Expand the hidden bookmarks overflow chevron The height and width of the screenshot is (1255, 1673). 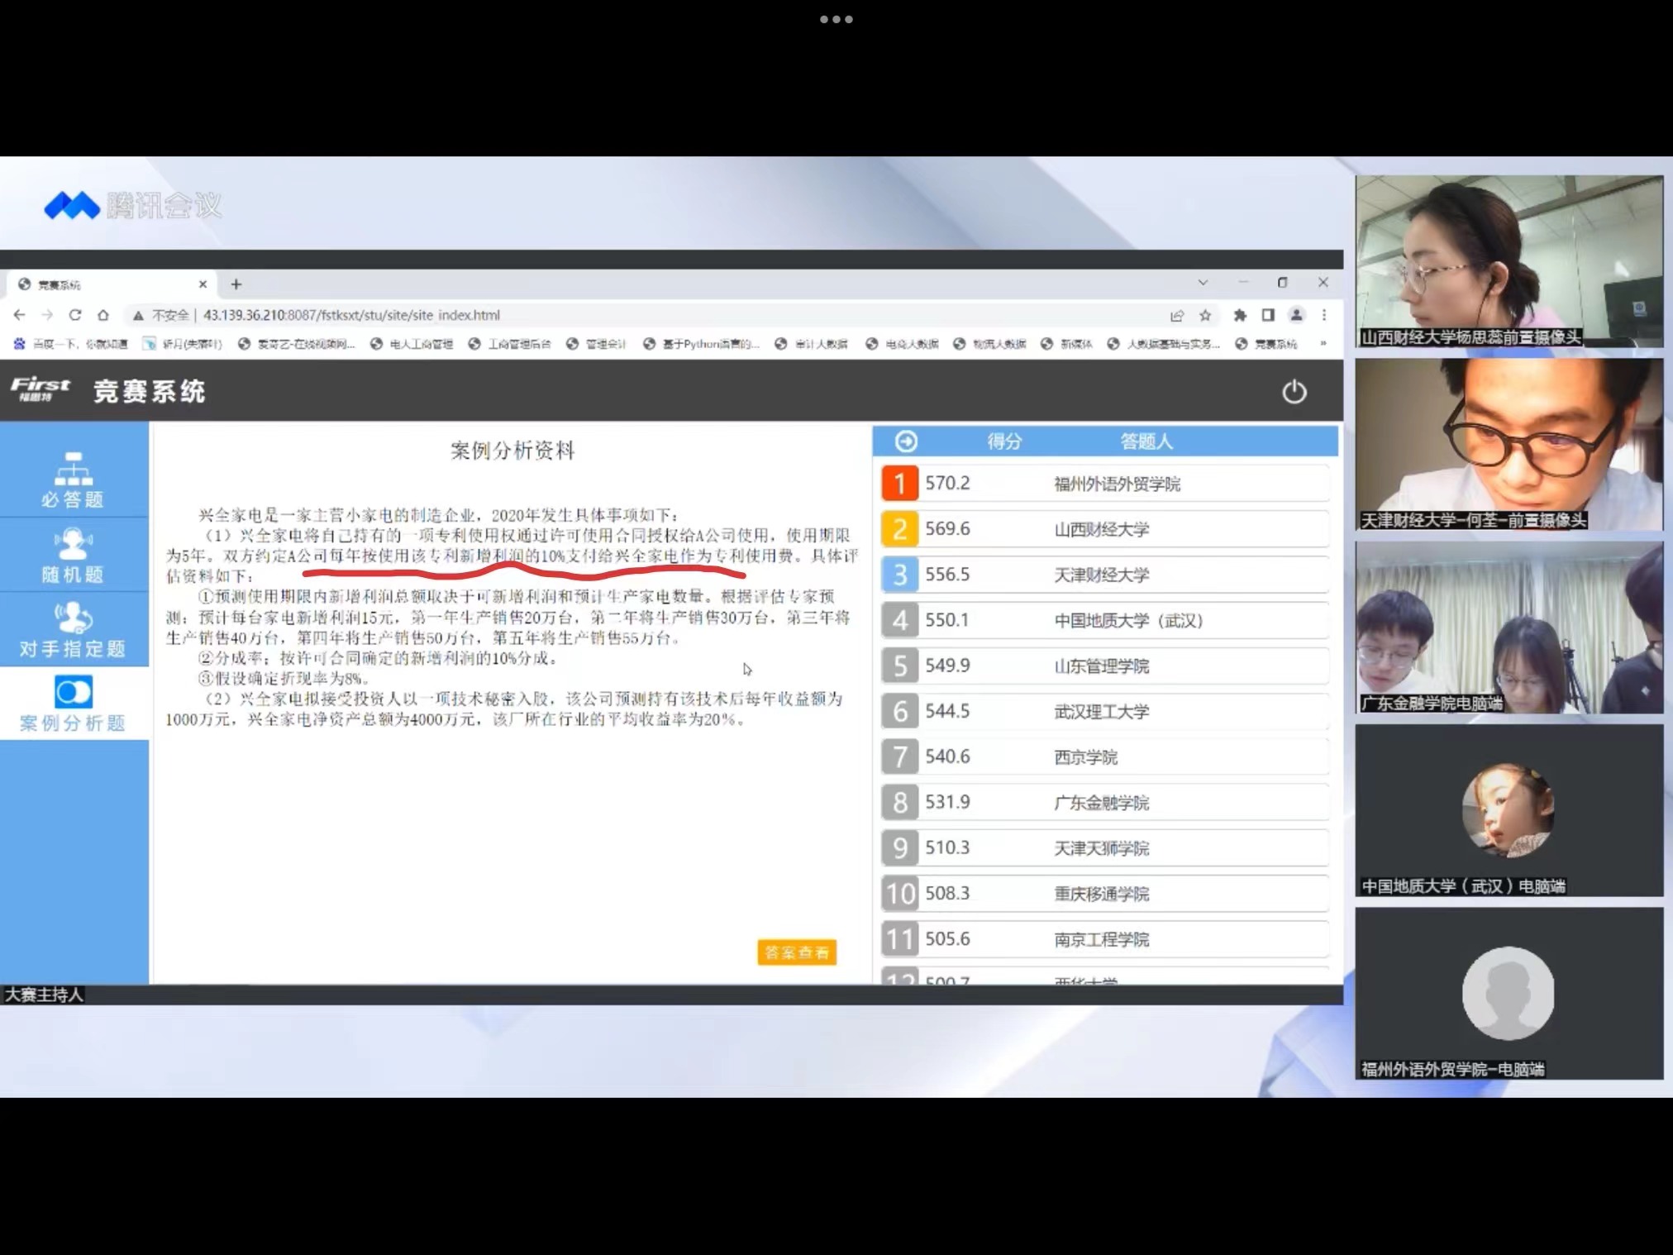click(1323, 343)
